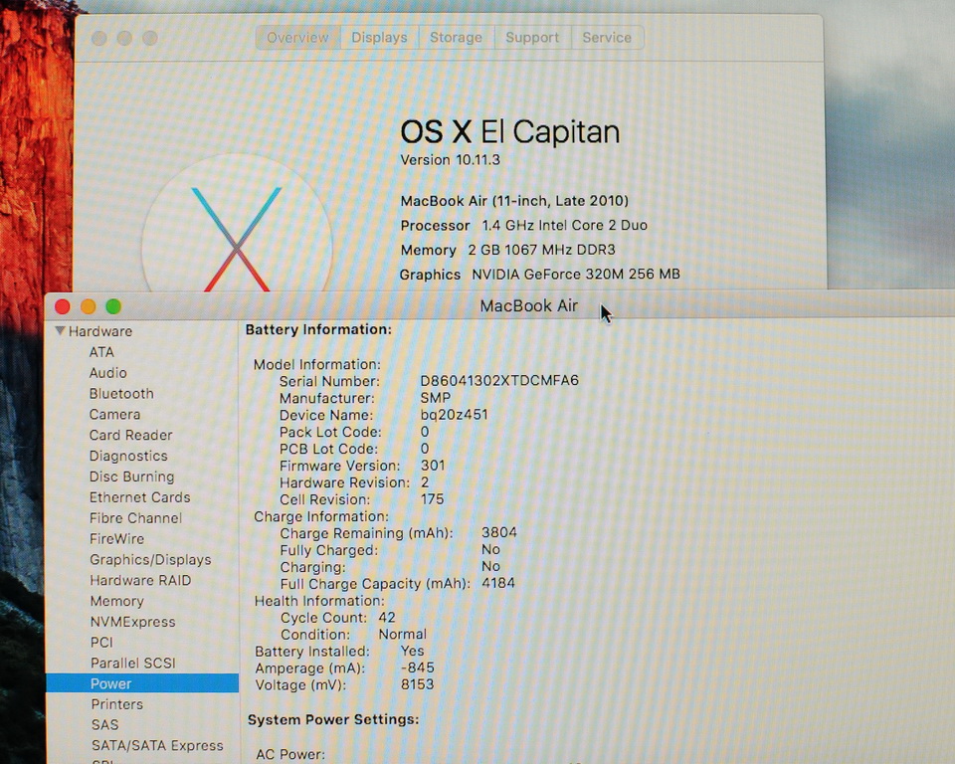Click Version 10.11.3 text in About window

(x=450, y=159)
